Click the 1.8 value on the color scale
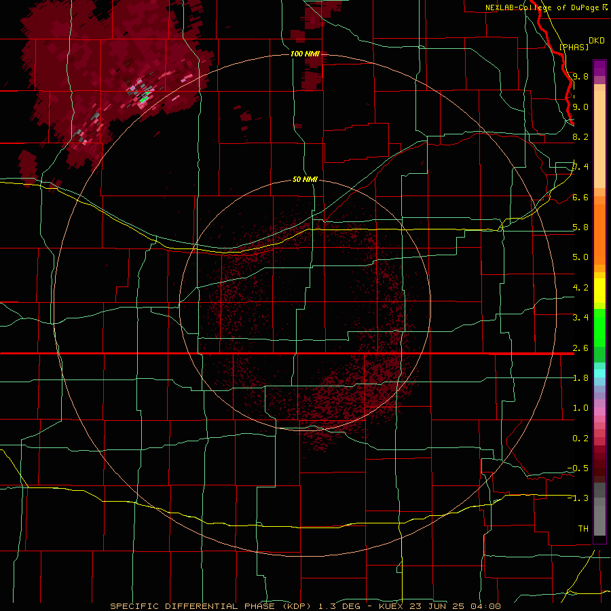Image resolution: width=611 pixels, height=611 pixels. [580, 378]
